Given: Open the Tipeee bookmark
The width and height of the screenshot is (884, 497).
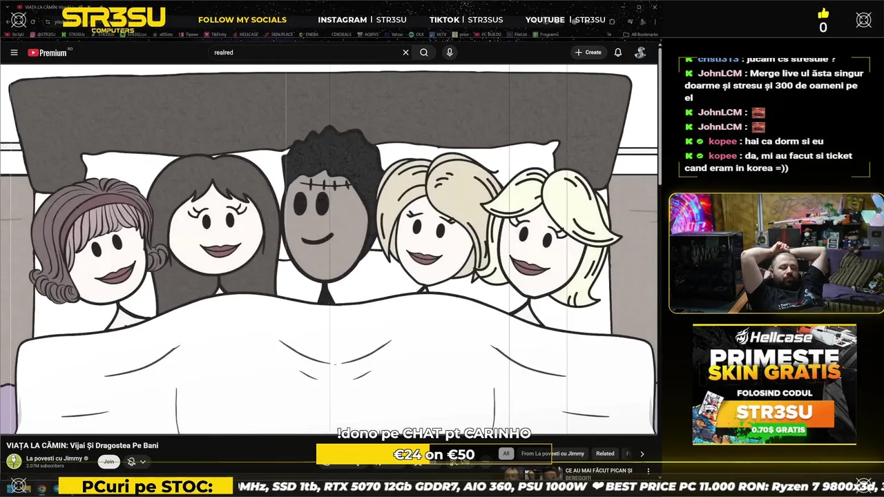Looking at the screenshot, I should click(x=189, y=34).
